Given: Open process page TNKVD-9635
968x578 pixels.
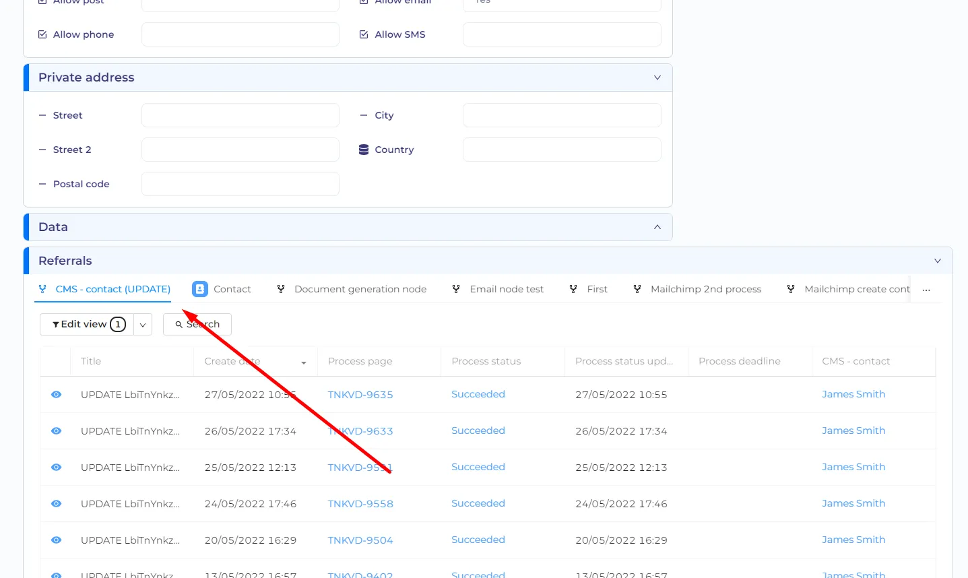Looking at the screenshot, I should point(360,395).
